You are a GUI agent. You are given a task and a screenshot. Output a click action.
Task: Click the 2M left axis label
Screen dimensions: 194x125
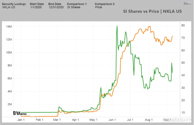click(10, 104)
